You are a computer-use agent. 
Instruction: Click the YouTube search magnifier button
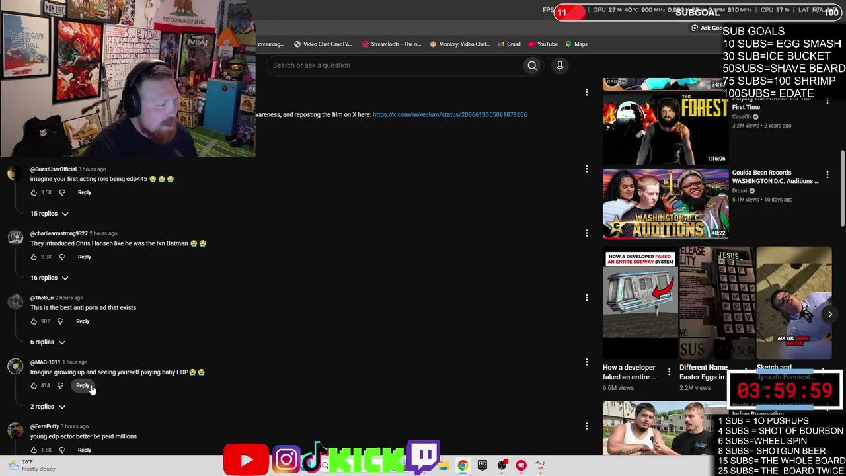point(532,65)
